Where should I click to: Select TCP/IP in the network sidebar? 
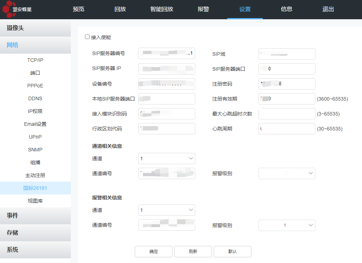pyautogui.click(x=35, y=60)
